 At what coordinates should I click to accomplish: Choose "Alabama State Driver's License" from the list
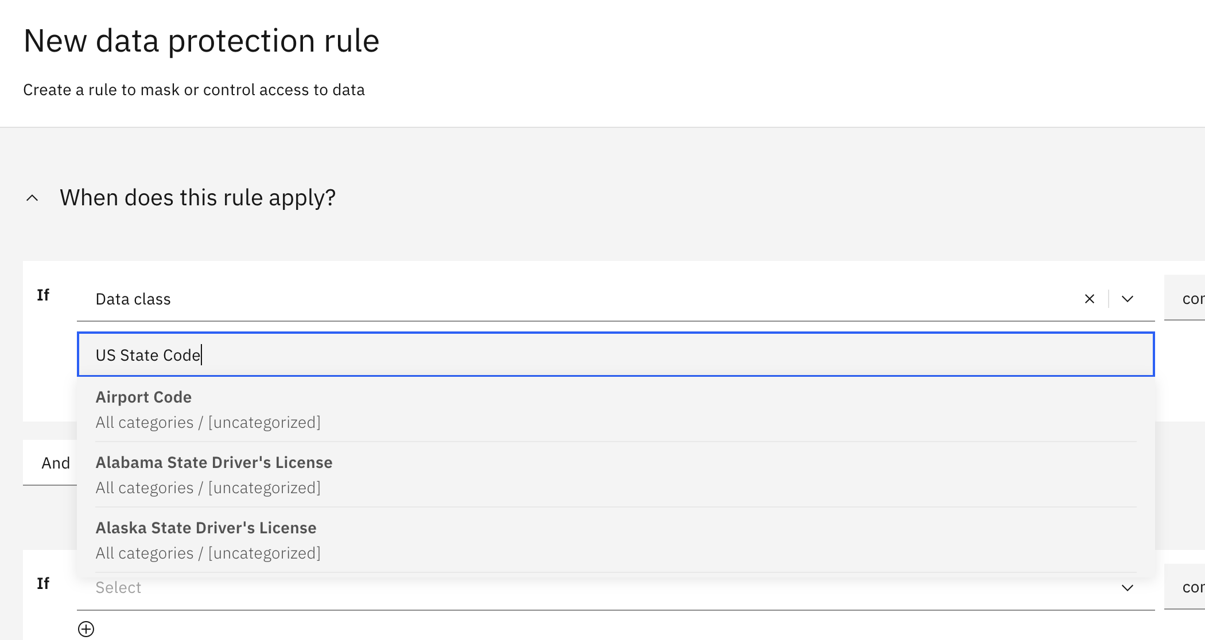[x=214, y=462]
